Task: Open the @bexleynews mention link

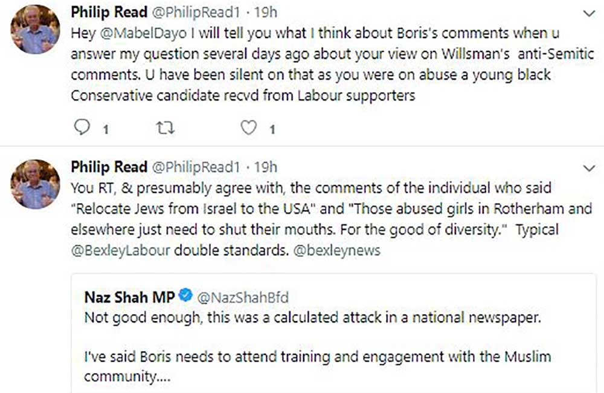Action: [x=336, y=251]
